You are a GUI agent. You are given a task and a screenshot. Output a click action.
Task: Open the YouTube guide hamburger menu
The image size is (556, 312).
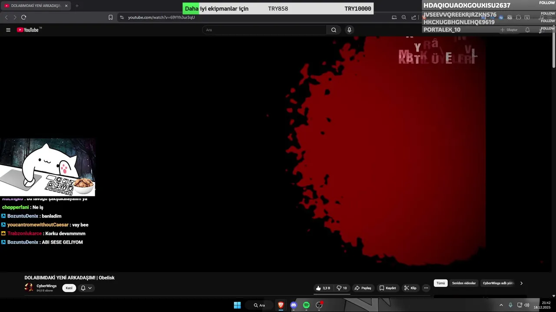click(x=8, y=30)
